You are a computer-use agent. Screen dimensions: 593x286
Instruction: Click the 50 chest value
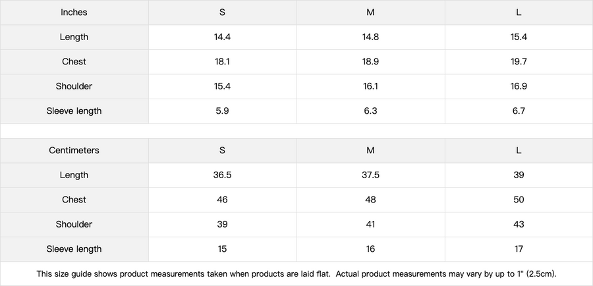pyautogui.click(x=519, y=200)
